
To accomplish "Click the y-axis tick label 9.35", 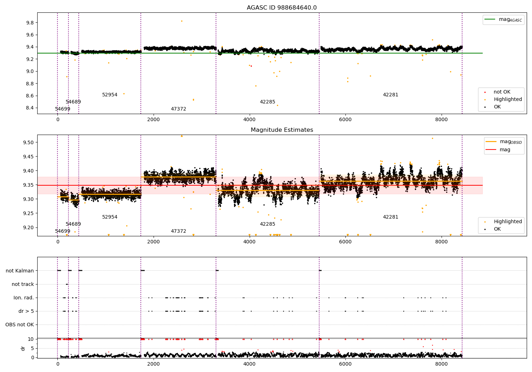I will tap(28, 185).
